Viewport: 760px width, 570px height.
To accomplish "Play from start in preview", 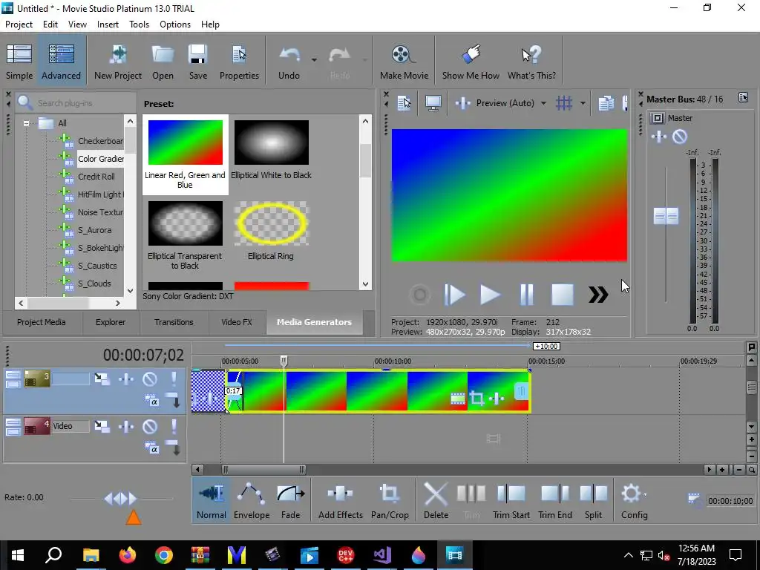I will click(x=455, y=295).
